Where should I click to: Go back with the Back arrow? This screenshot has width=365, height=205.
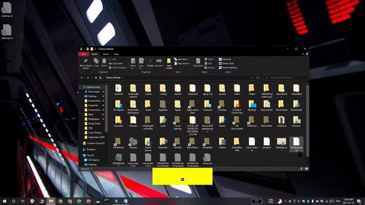82,77
